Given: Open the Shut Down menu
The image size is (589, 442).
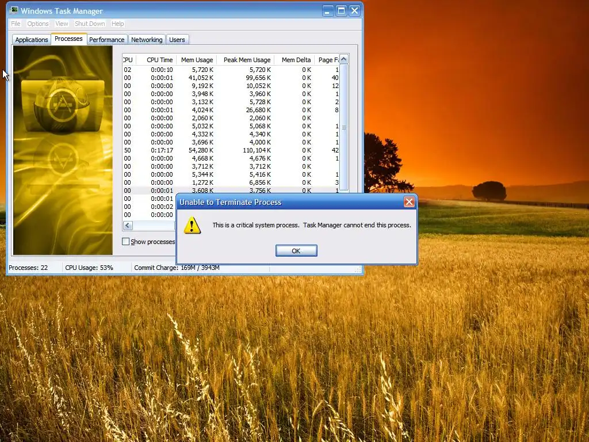Looking at the screenshot, I should coord(90,24).
